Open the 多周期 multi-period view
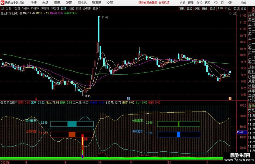 pos(87,8)
